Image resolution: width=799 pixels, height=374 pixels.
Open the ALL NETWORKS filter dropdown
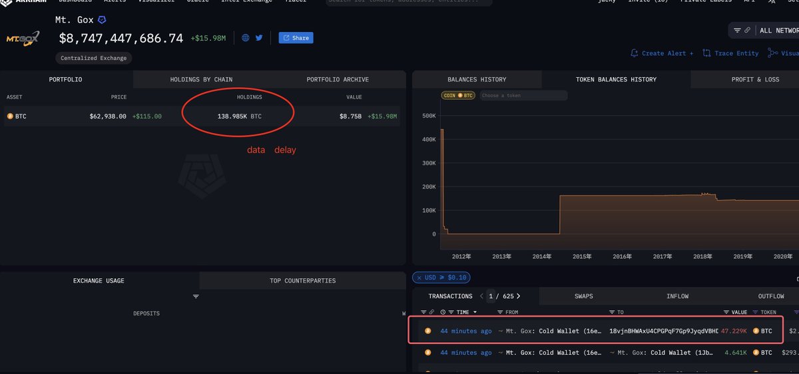coord(779,31)
